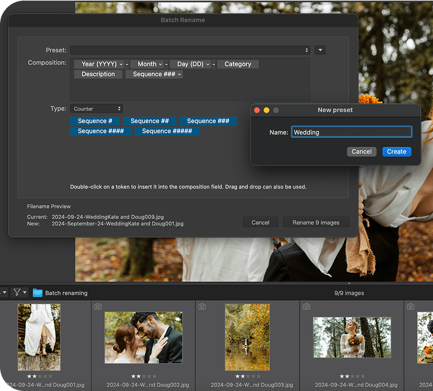Open the Type Counter dropdown
Viewport: 433px width, 391px height.
[x=97, y=109]
